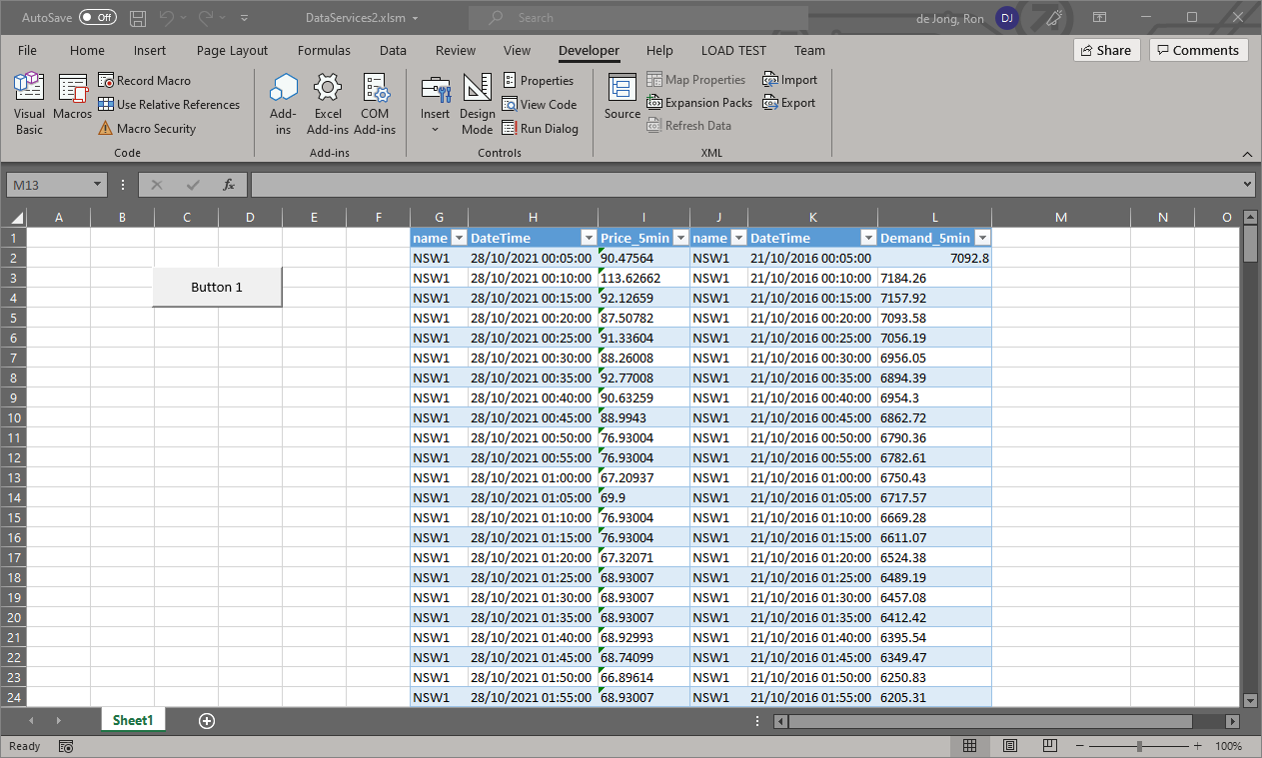Click the Select All corner triangle

tap(16, 218)
